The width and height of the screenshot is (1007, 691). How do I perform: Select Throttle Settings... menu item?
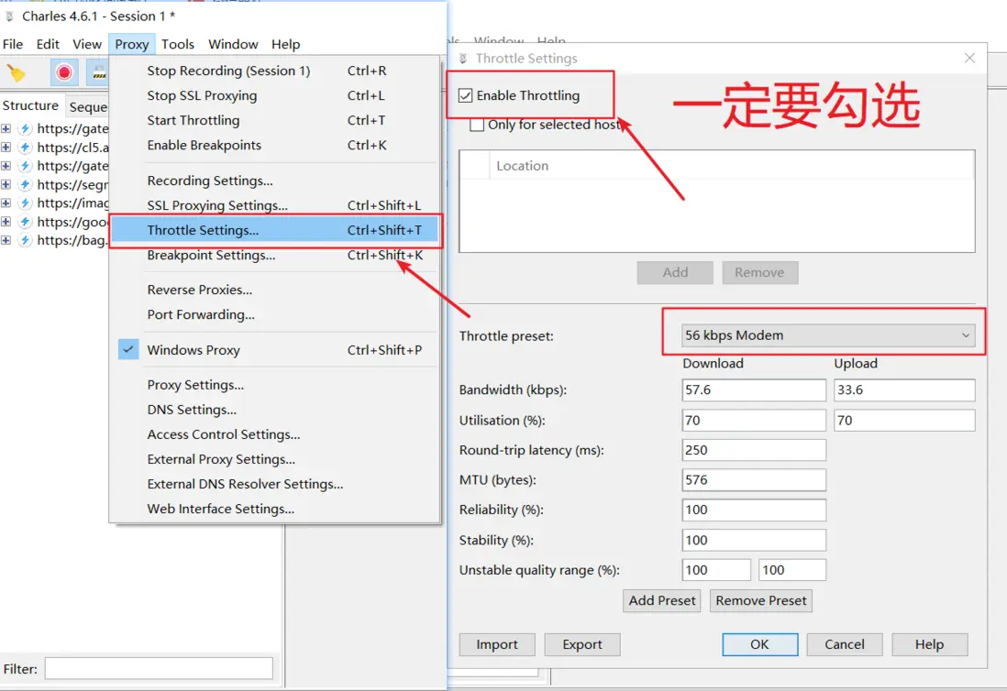[x=275, y=230]
